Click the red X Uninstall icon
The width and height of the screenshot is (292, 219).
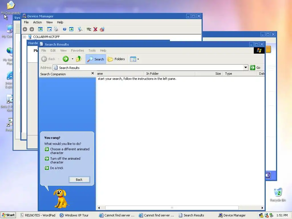[95, 29]
